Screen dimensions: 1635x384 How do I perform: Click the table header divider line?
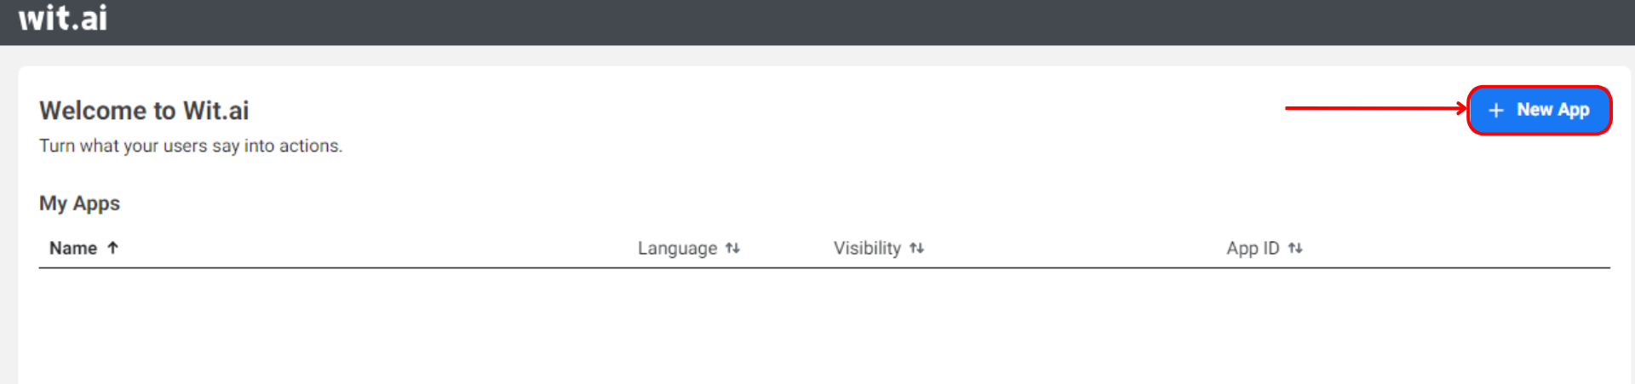[817, 268]
